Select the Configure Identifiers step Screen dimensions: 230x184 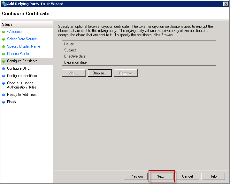(x=22, y=76)
